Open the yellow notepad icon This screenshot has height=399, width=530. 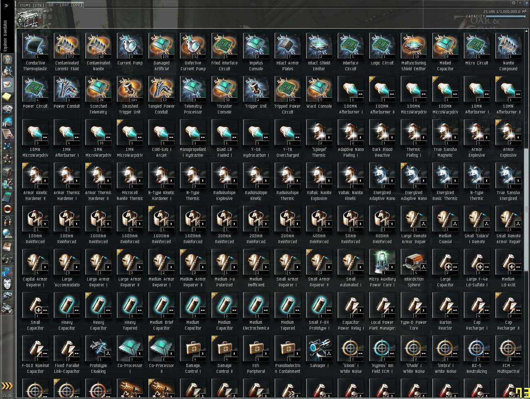pos(7,96)
